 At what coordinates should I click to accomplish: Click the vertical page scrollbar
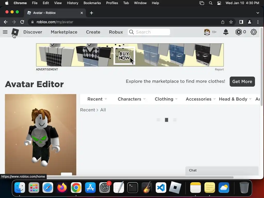pos(261,67)
